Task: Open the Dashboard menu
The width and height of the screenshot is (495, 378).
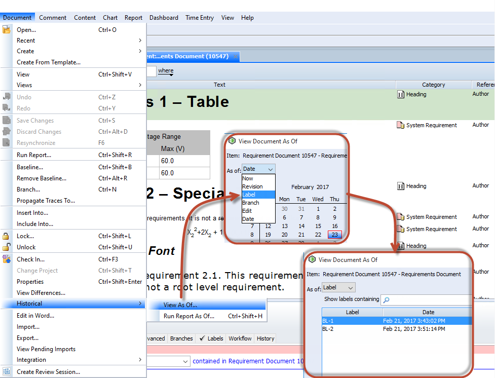Action: (x=164, y=18)
